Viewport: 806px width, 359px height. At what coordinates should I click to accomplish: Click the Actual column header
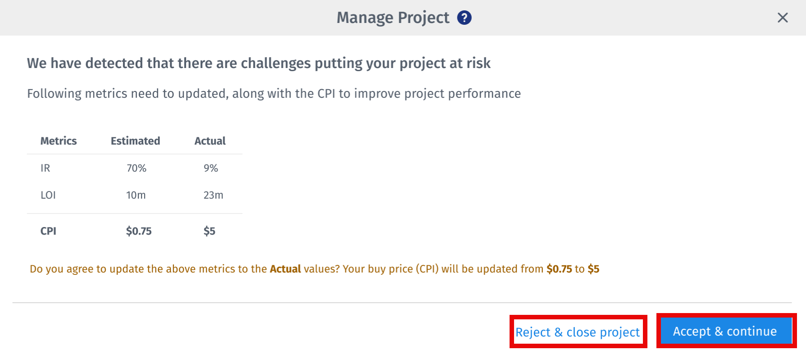(210, 141)
